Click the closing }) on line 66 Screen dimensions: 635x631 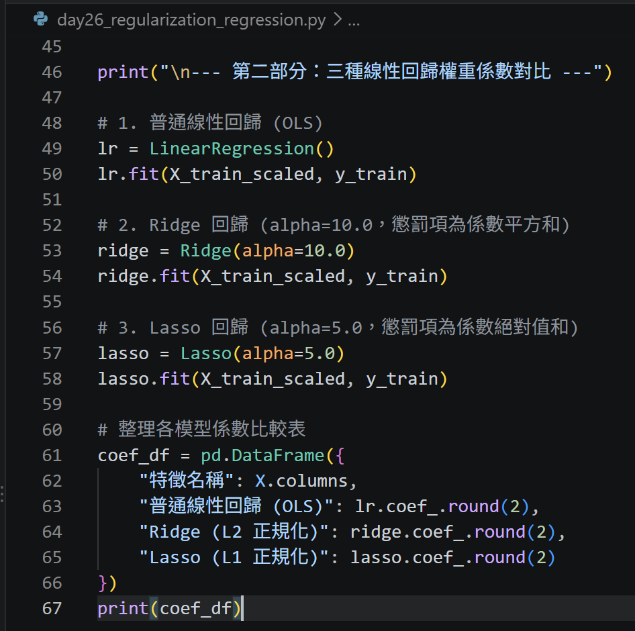point(107,583)
